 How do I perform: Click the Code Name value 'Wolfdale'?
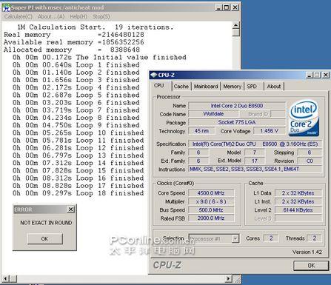(x=213, y=114)
